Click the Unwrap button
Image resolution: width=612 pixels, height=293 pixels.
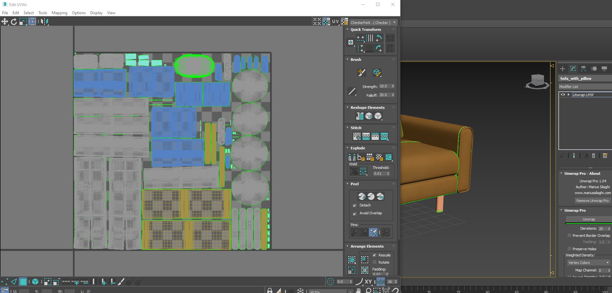tap(589, 219)
